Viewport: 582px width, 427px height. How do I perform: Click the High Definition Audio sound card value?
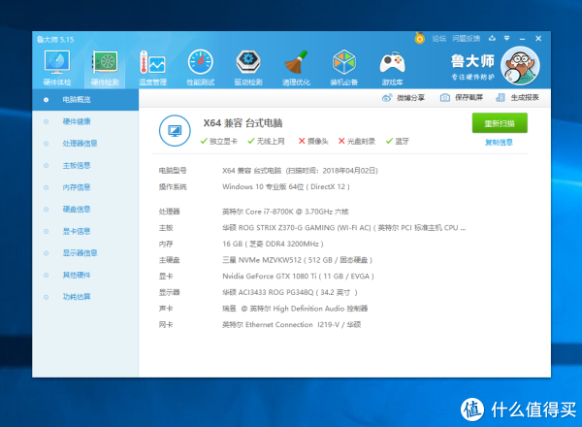click(x=295, y=309)
